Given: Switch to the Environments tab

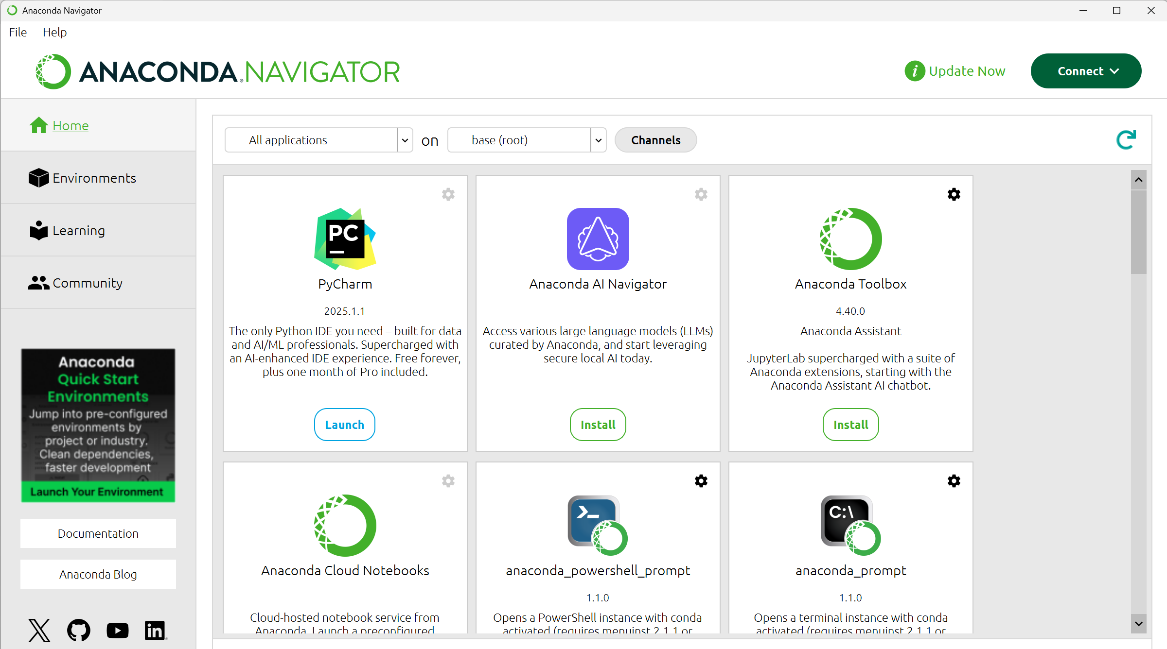Looking at the screenshot, I should click(94, 178).
